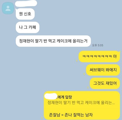Tap unread count beside '써브웨이 봐애지' bubble
Screen dimensions: 122x120
click(84, 74)
